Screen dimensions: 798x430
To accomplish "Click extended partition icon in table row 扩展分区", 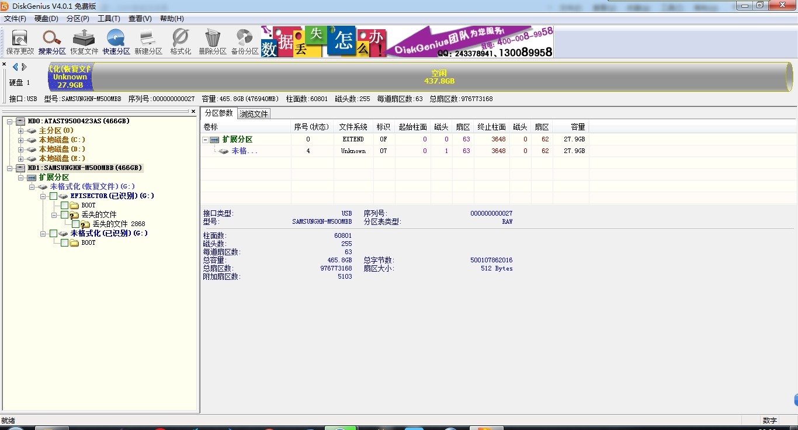I will (214, 140).
